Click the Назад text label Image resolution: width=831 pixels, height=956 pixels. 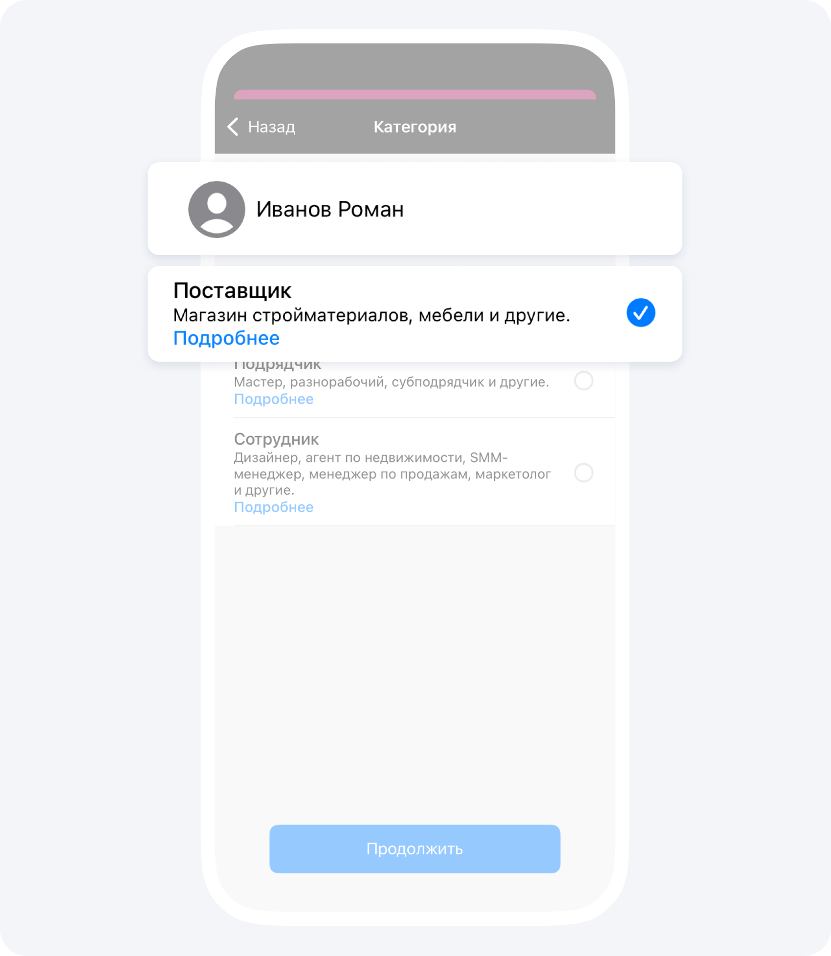[x=272, y=127]
